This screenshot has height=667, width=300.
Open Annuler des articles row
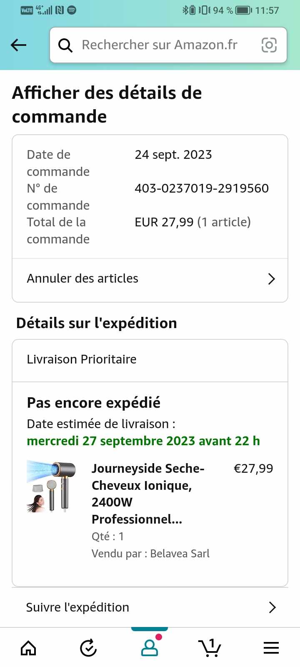125,279
